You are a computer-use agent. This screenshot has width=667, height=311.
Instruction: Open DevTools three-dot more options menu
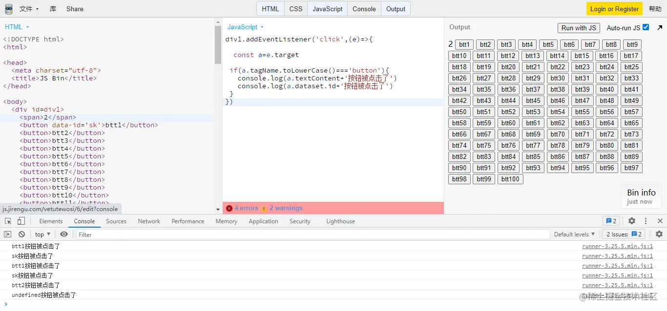pos(646,221)
